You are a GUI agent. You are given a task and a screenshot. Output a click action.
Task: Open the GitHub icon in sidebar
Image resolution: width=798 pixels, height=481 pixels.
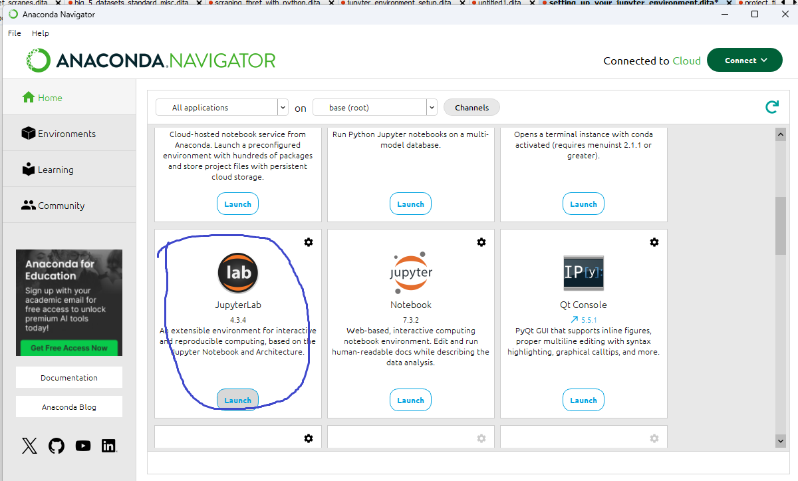(57, 446)
